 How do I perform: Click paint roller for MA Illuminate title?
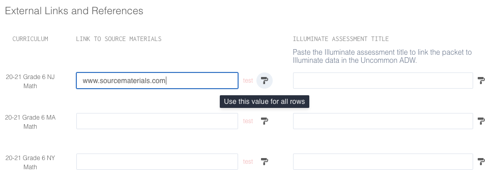pos(481,121)
